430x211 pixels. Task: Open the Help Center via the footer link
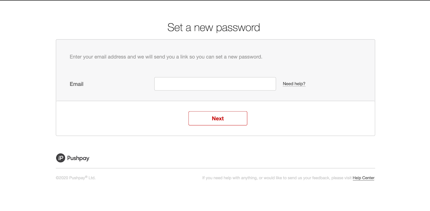click(x=363, y=178)
